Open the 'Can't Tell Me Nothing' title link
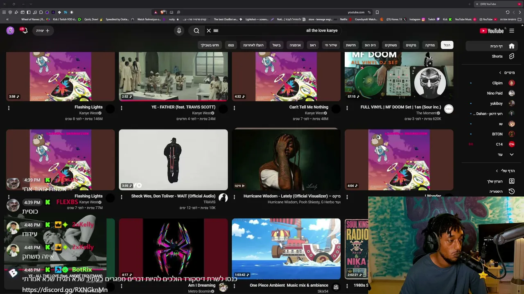 tap(309, 107)
